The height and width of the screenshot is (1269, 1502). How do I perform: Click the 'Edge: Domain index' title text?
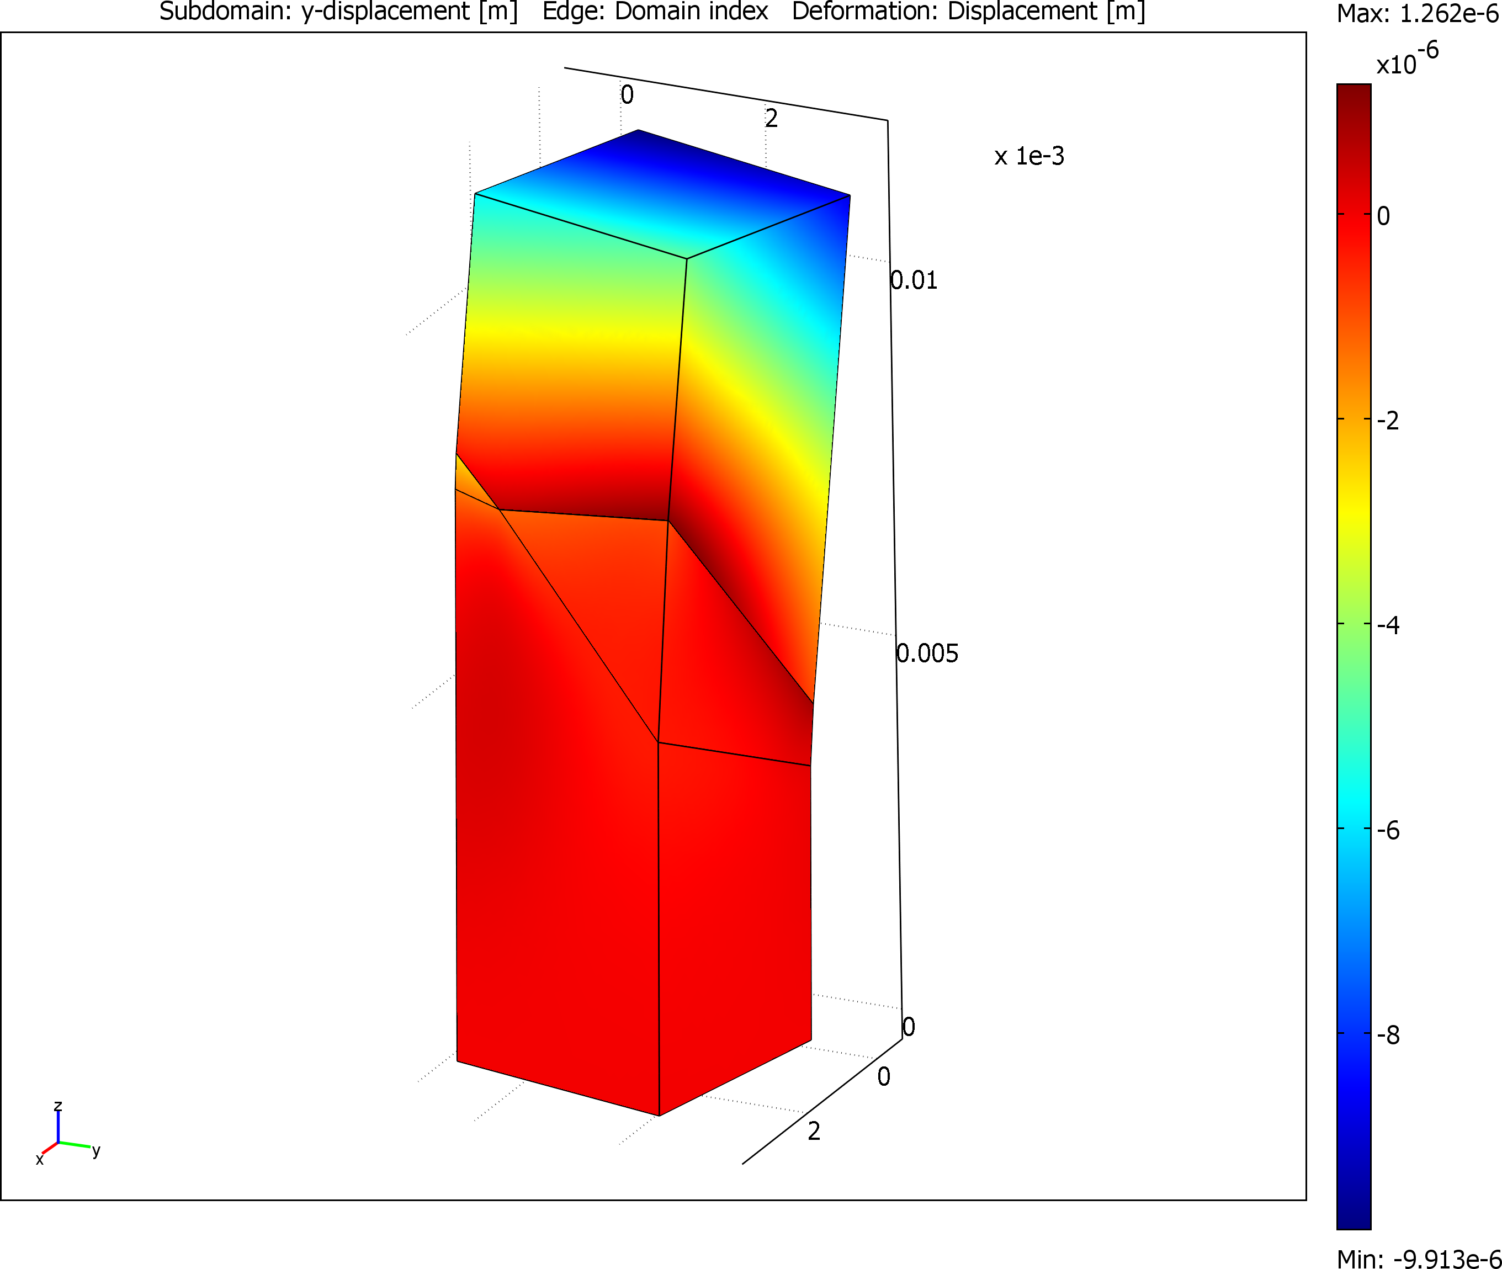[x=655, y=12]
